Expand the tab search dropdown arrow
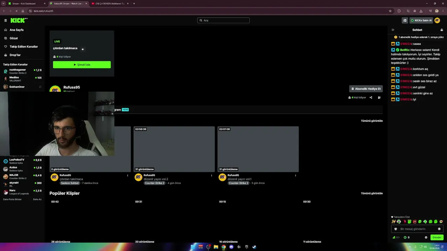447x251 pixels. pos(3,3)
